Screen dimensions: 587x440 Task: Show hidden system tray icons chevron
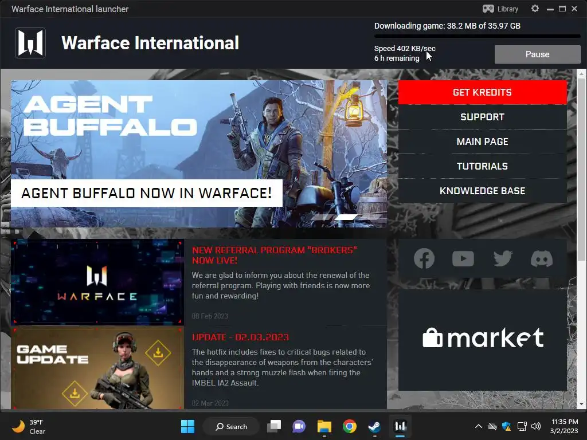pos(479,426)
